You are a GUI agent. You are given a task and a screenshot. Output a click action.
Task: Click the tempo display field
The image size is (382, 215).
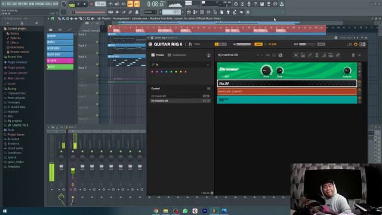point(100,4)
